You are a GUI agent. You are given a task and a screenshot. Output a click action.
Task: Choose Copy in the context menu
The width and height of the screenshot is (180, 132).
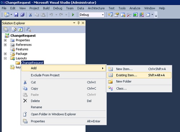64,88
